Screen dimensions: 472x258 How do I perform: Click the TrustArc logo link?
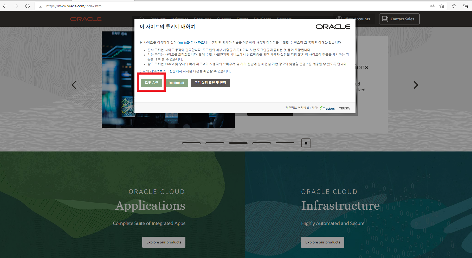[327, 108]
